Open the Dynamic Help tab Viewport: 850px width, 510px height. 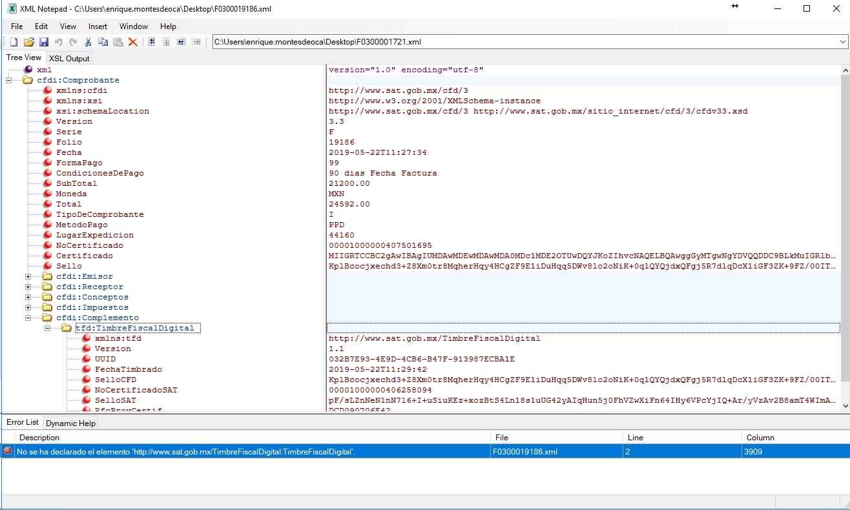[x=70, y=423]
